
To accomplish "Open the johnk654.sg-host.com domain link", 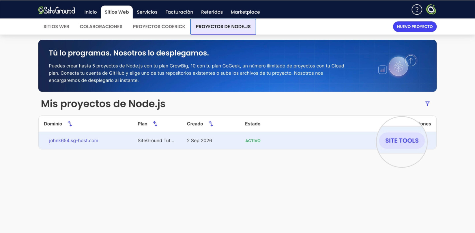I will pos(74,141).
